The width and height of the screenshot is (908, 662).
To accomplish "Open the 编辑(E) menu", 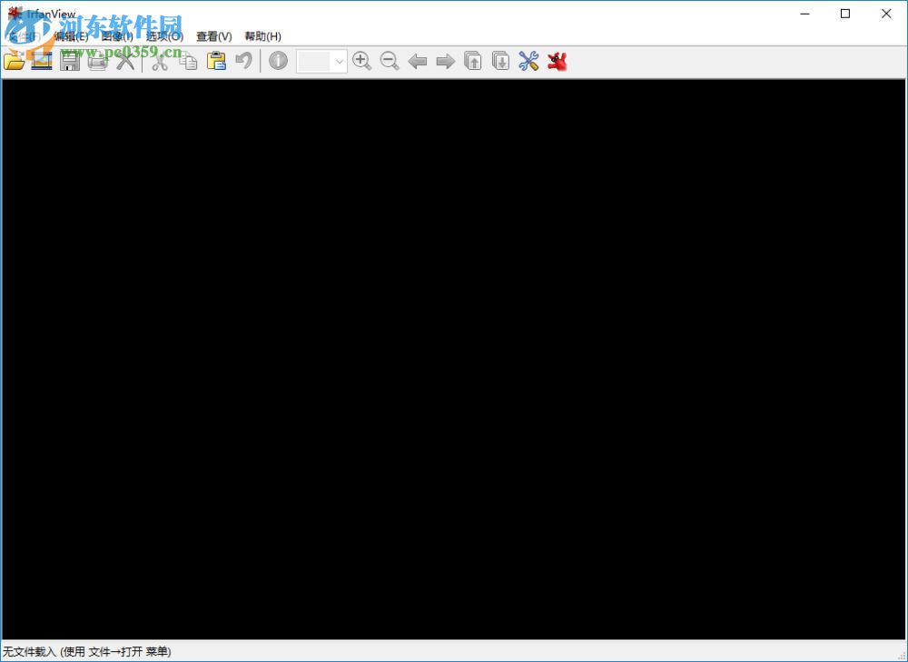I will (x=71, y=36).
